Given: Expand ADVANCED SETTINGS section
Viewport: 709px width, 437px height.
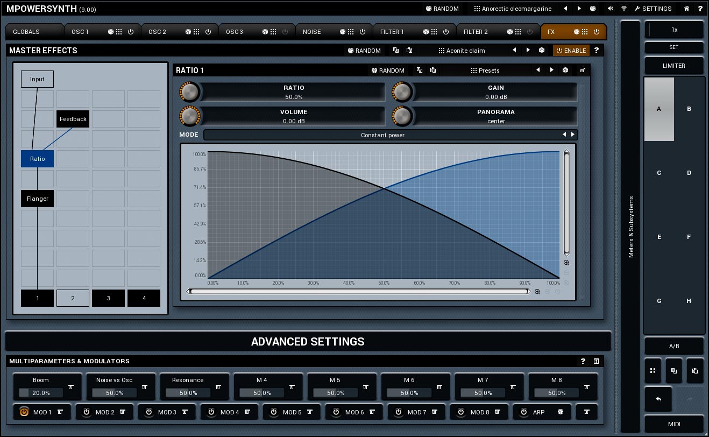Looking at the screenshot, I should tap(308, 341).
